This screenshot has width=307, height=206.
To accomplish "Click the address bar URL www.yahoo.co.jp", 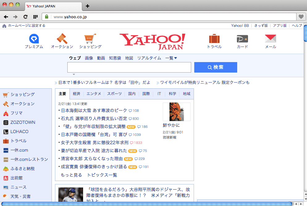I will click(70, 17).
